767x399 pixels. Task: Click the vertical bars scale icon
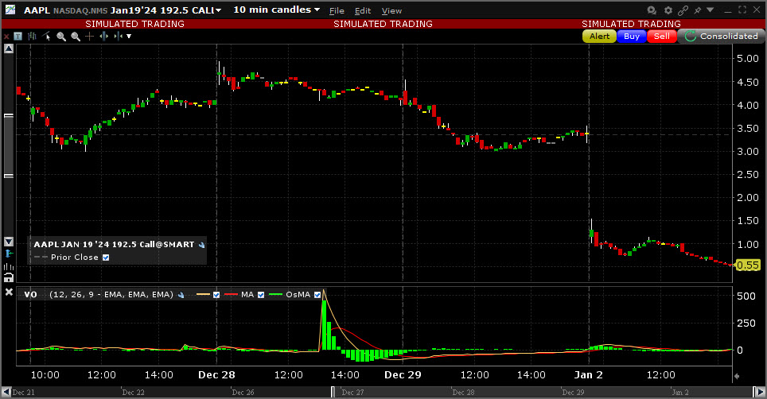pos(8,266)
